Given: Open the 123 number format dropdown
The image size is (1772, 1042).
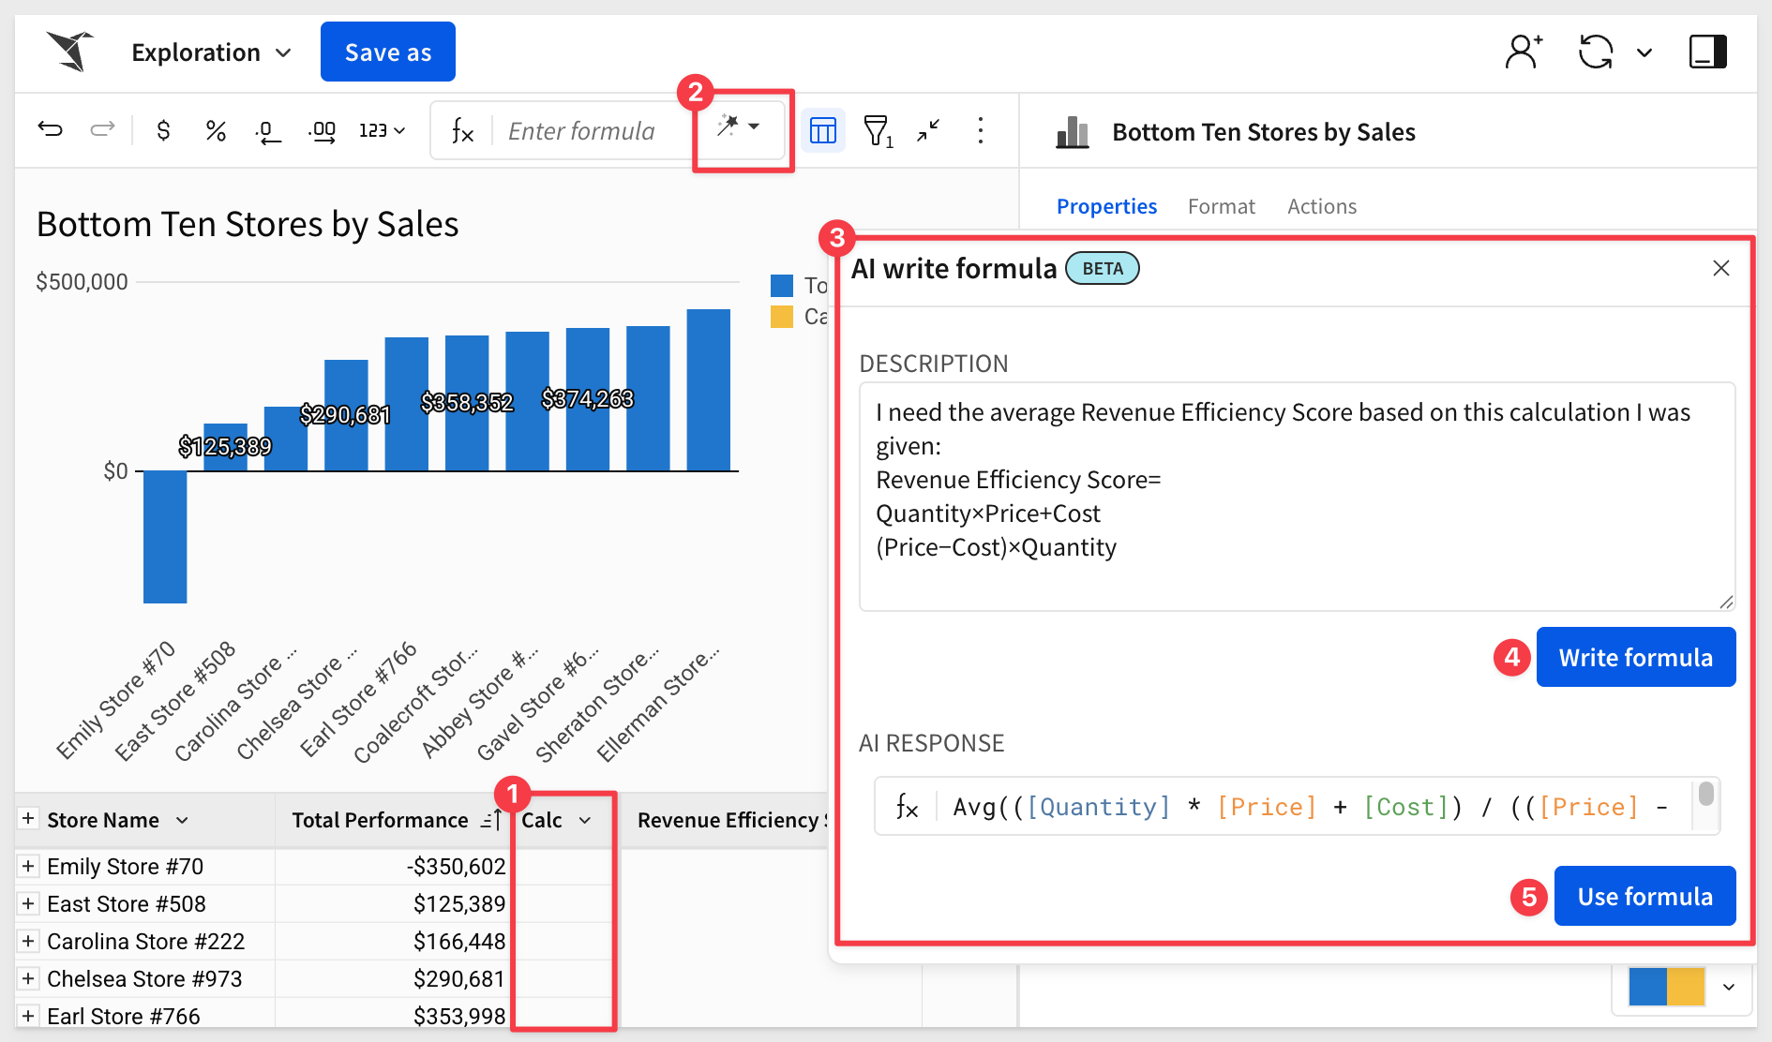Looking at the screenshot, I should (382, 130).
